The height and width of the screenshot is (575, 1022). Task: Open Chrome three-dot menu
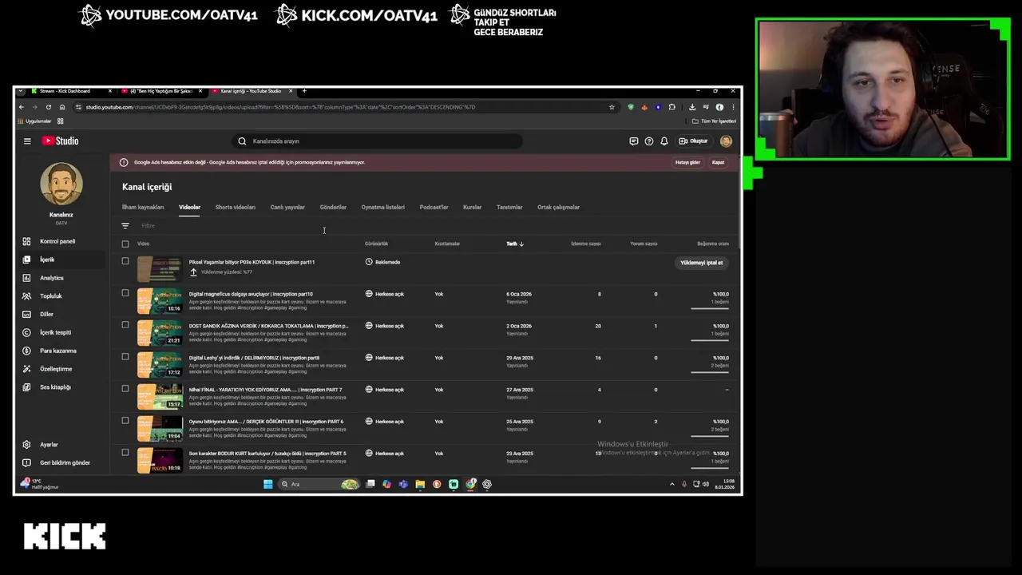[733, 107]
